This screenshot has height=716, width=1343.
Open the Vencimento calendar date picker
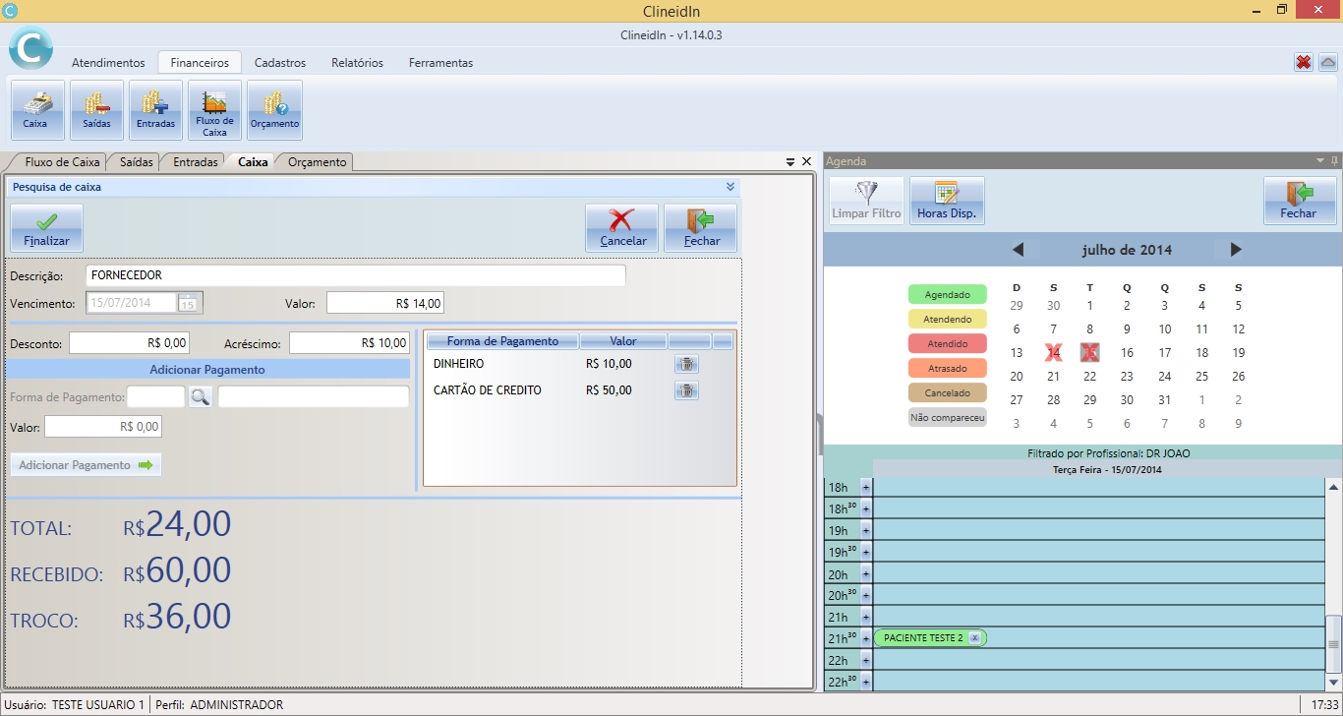(x=188, y=303)
